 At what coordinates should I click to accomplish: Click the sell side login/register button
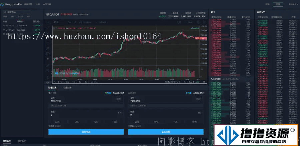166,132
